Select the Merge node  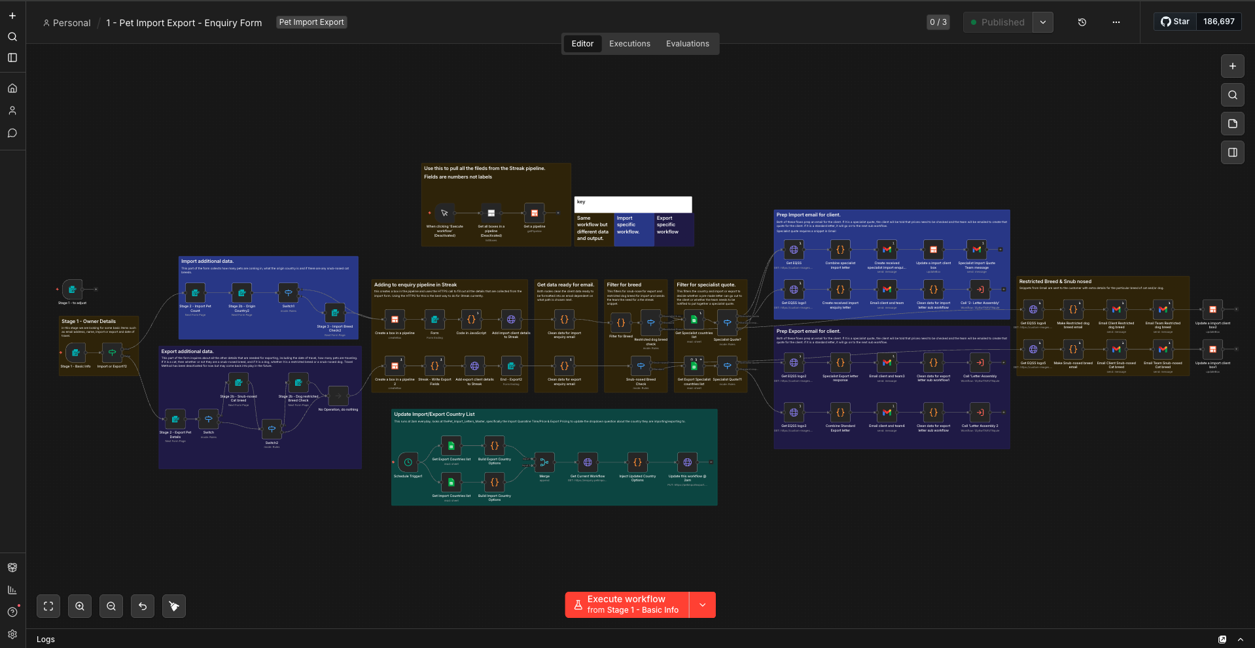[x=544, y=462]
